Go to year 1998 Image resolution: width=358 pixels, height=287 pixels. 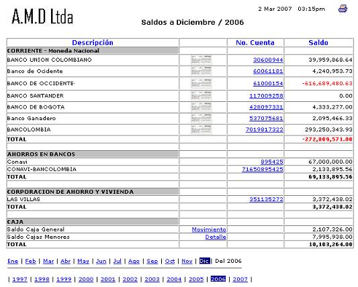[x=42, y=279]
